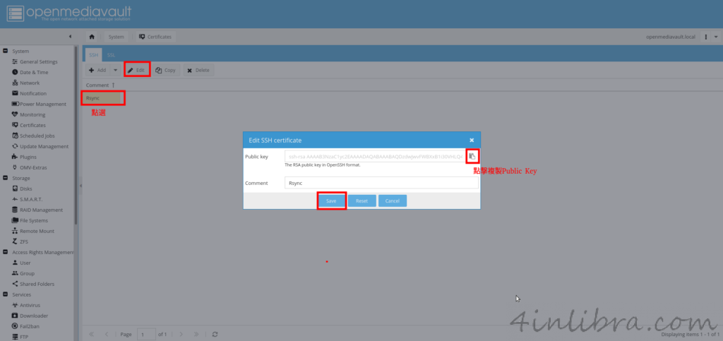Open RAID Management in the sidebar
This screenshot has height=341, width=723.
41,210
